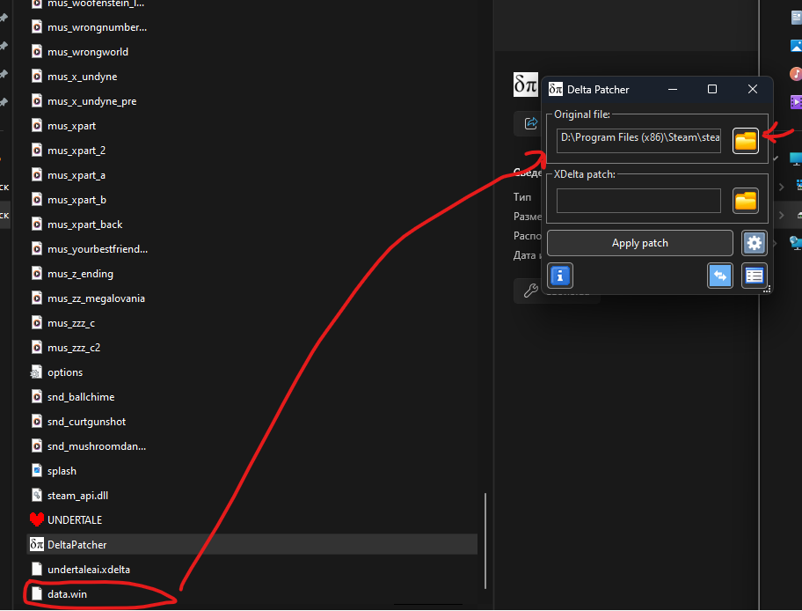
Task: Click the mus_xpart media file icon
Action: [x=36, y=126]
